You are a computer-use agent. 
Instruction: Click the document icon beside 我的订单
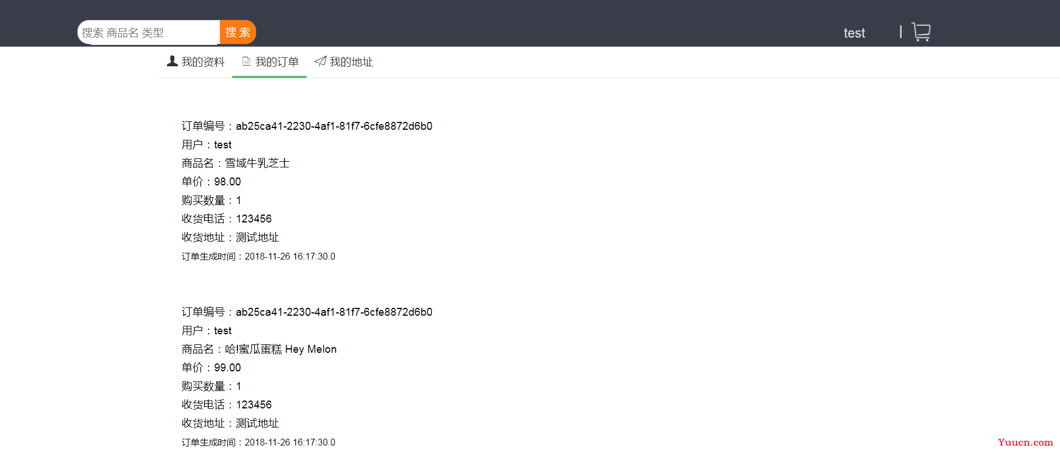tap(246, 61)
